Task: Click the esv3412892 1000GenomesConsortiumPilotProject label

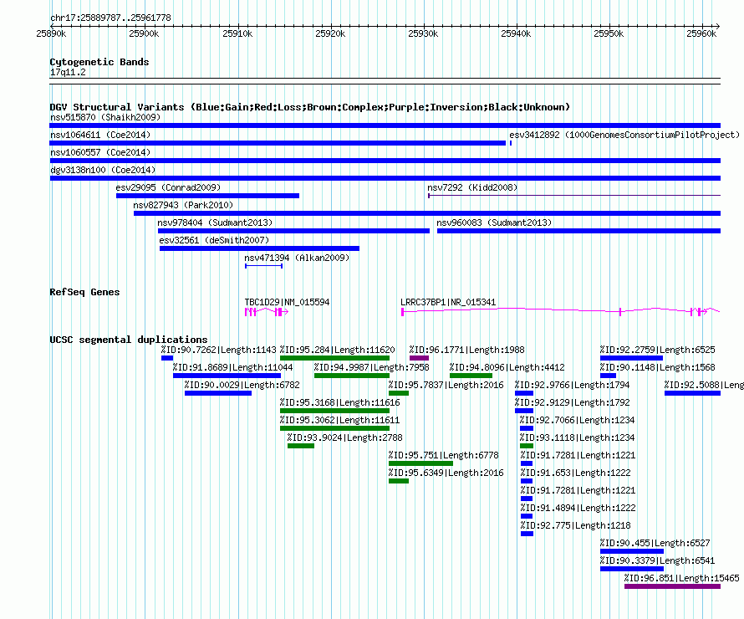Action: pos(624,135)
